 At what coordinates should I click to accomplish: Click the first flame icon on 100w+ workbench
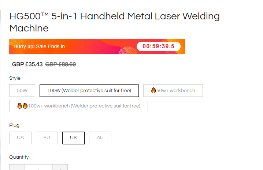20,106
